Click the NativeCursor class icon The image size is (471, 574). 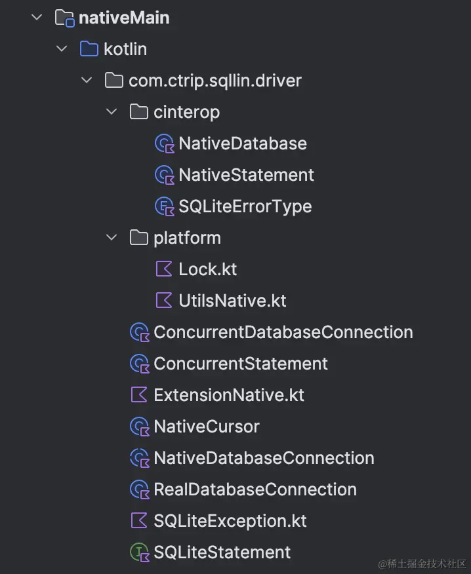point(139,427)
